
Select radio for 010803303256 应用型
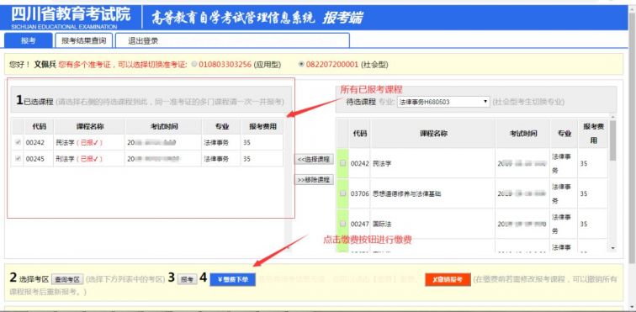coord(194,64)
